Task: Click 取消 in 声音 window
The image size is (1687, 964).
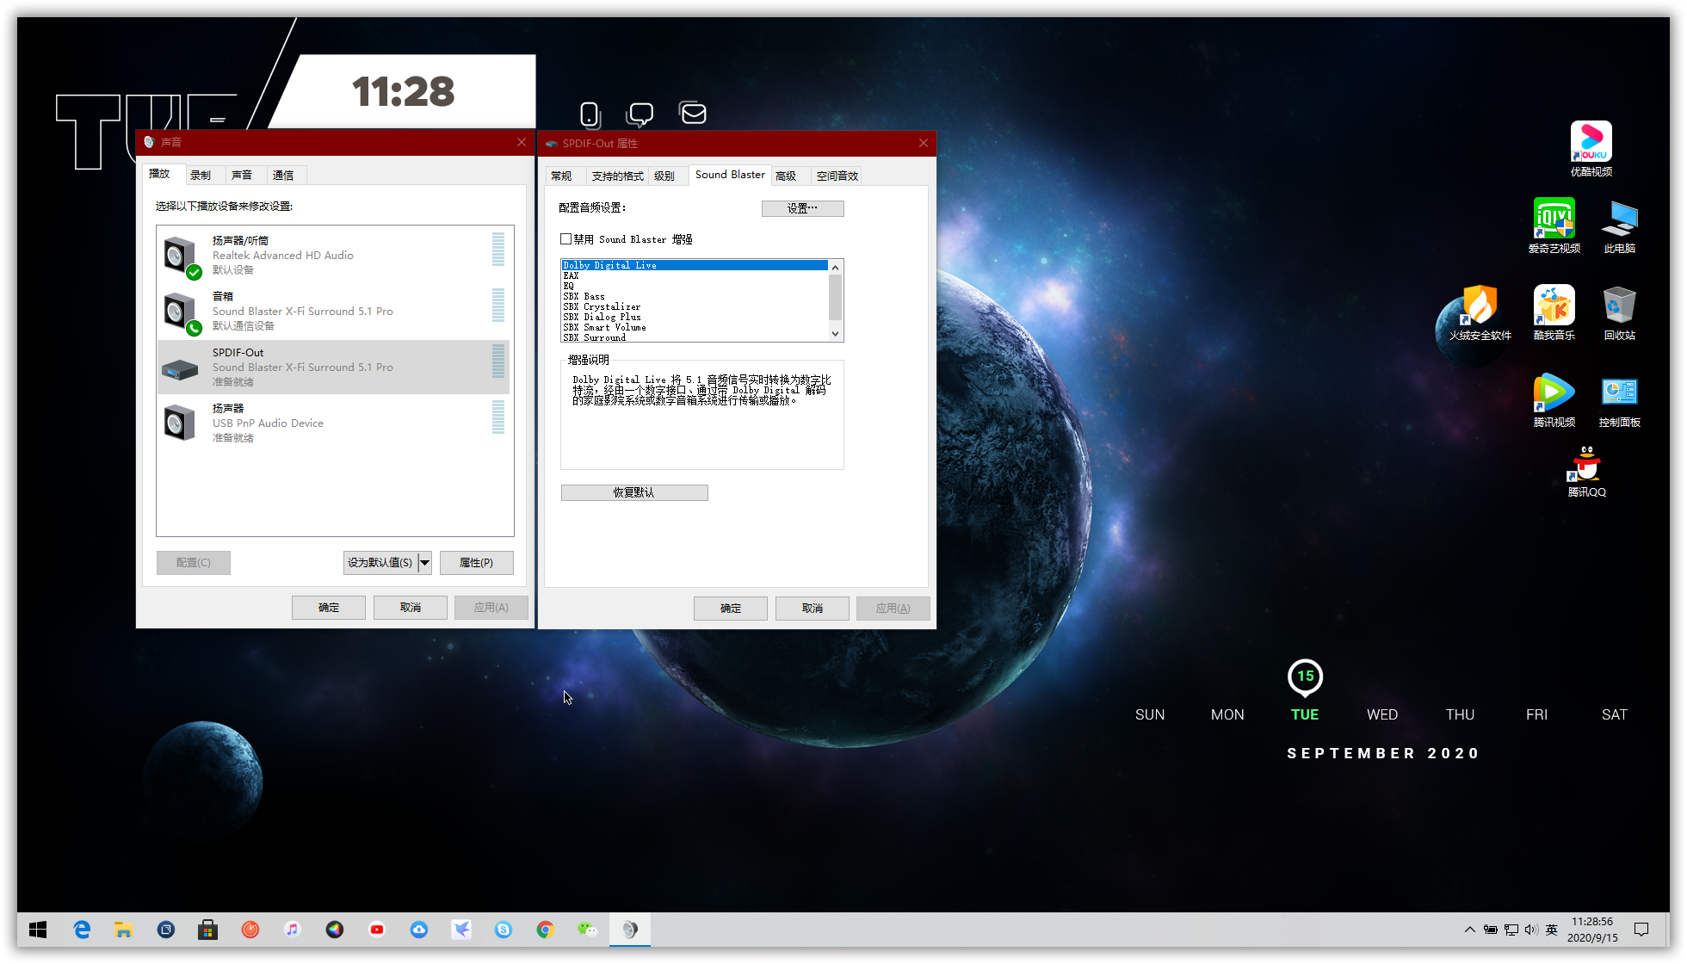Action: (411, 608)
